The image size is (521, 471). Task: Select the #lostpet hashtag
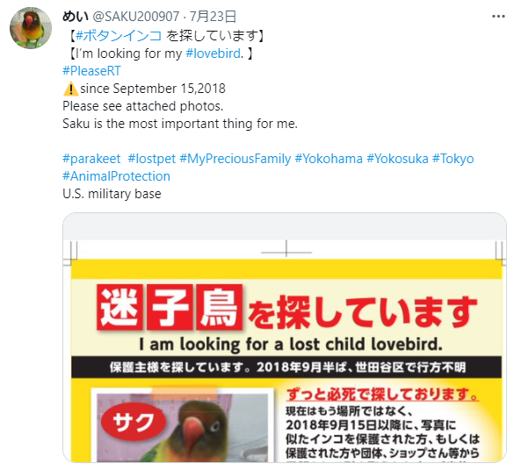pos(151,159)
